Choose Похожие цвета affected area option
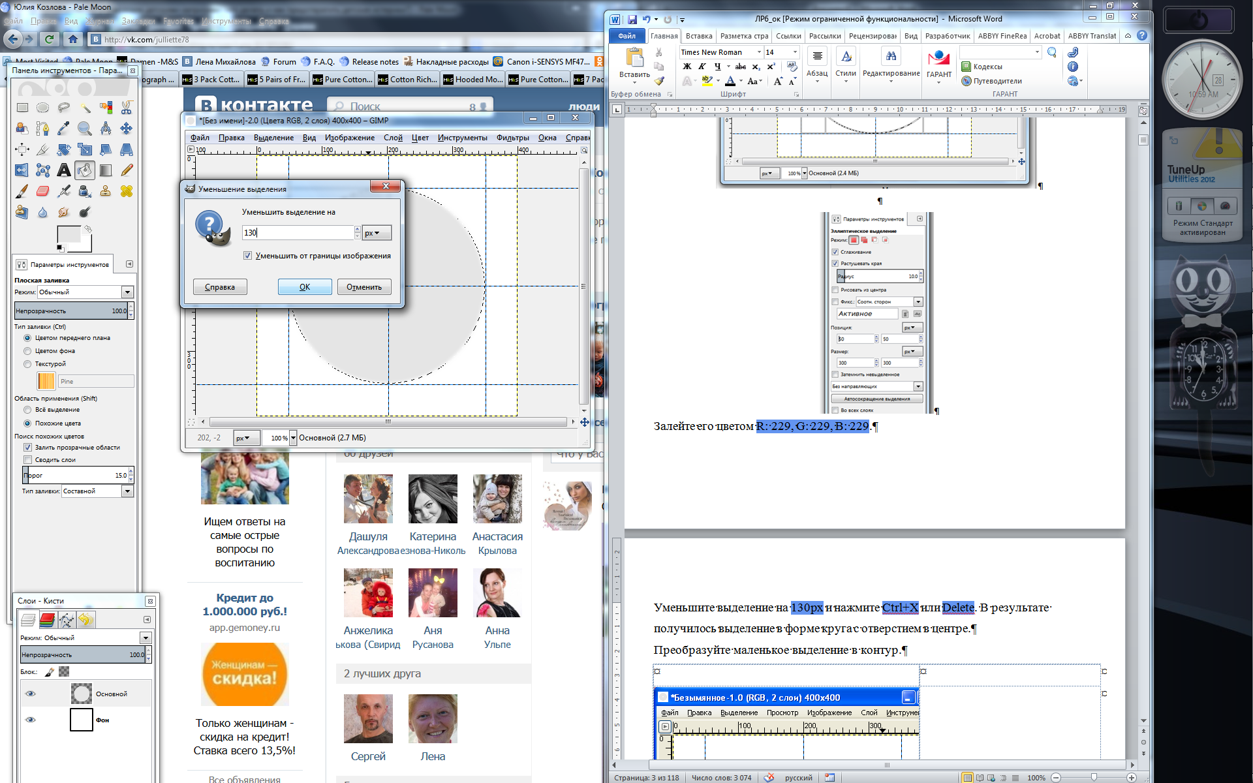This screenshot has width=1253, height=783. (27, 423)
